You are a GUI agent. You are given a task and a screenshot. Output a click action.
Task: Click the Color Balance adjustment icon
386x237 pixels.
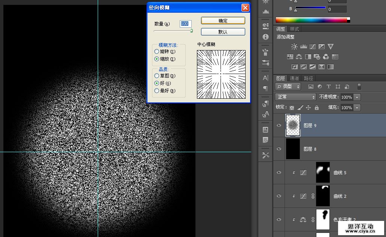tap(299, 57)
